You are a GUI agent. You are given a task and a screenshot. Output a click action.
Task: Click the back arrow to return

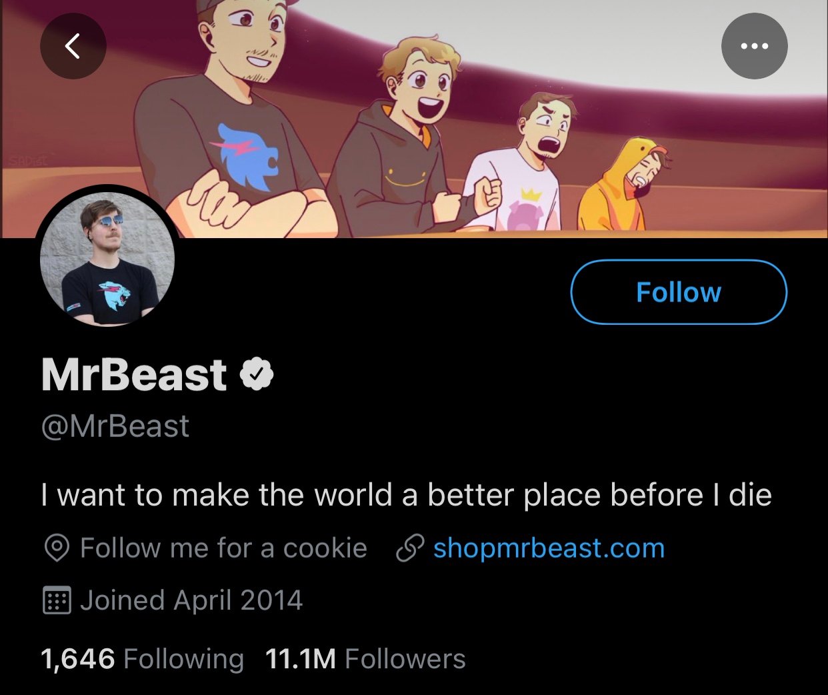(73, 45)
